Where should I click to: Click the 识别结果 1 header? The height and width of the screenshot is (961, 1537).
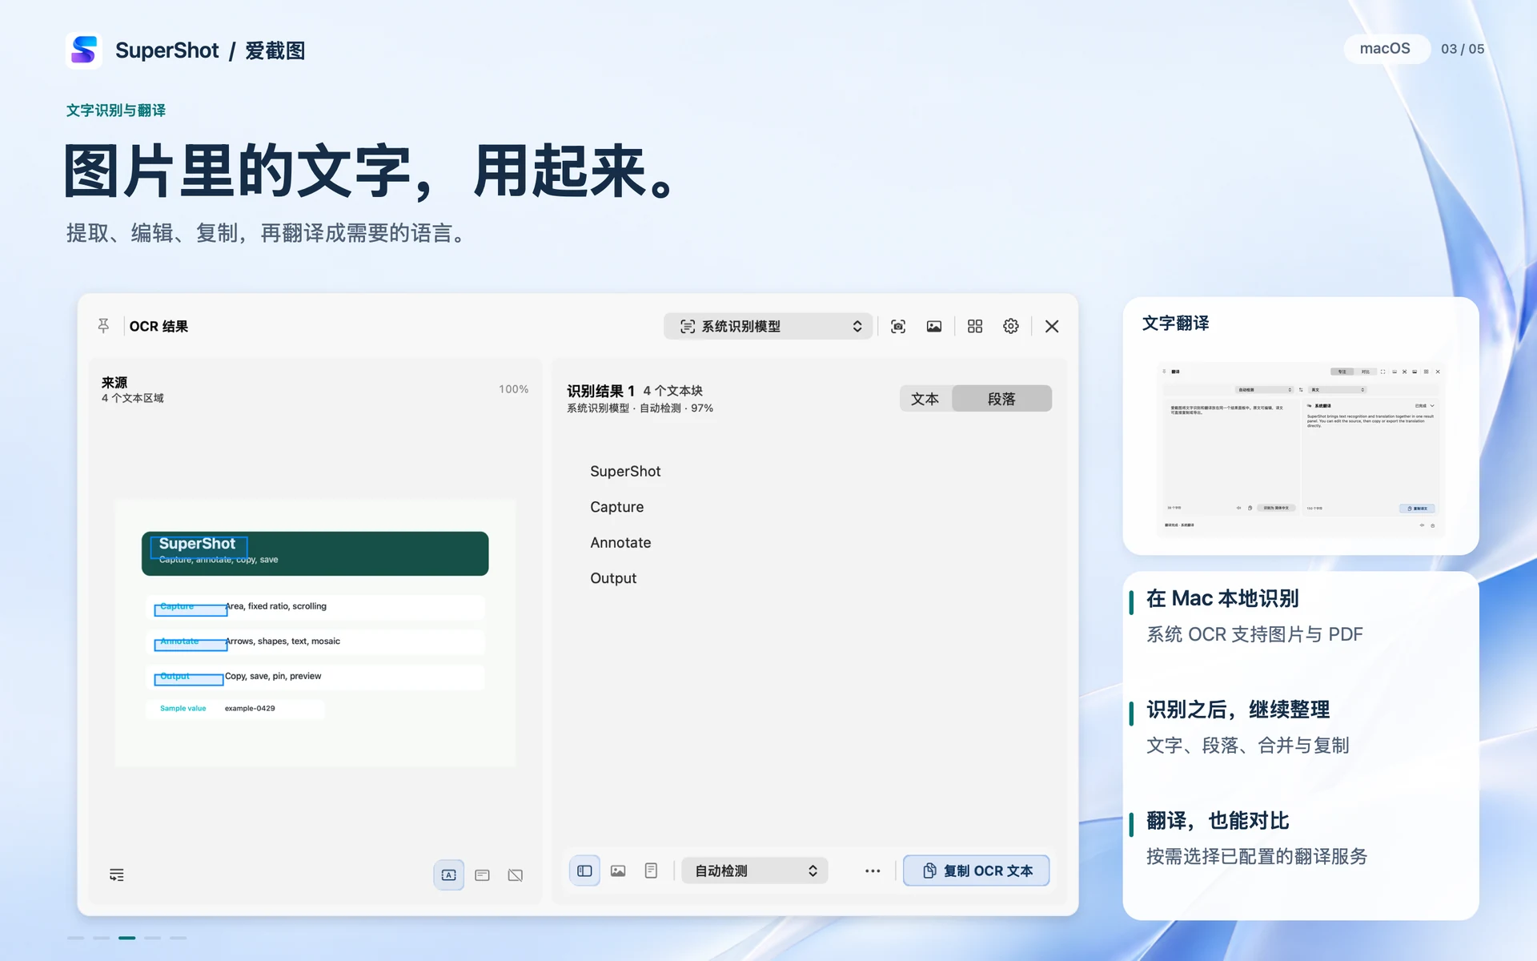pyautogui.click(x=600, y=391)
